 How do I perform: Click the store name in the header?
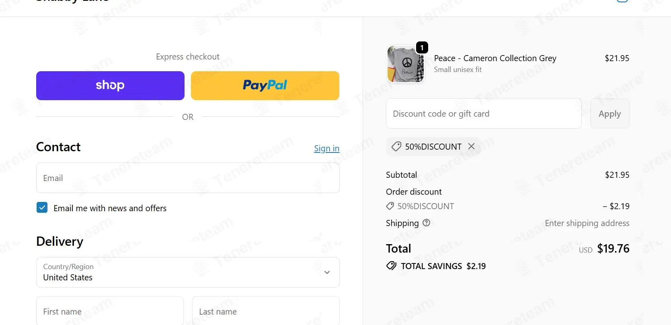(x=72, y=1)
